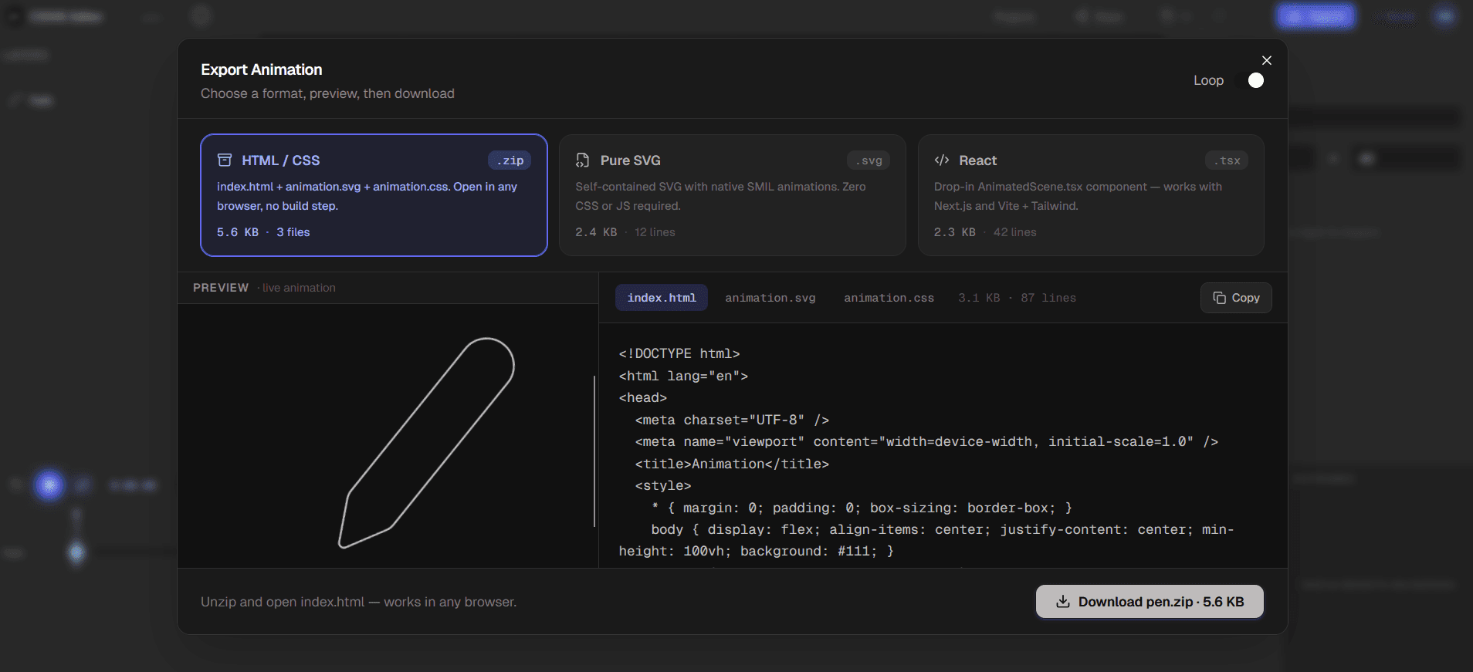
Task: Click the pen animation in the preview
Action: point(427,443)
